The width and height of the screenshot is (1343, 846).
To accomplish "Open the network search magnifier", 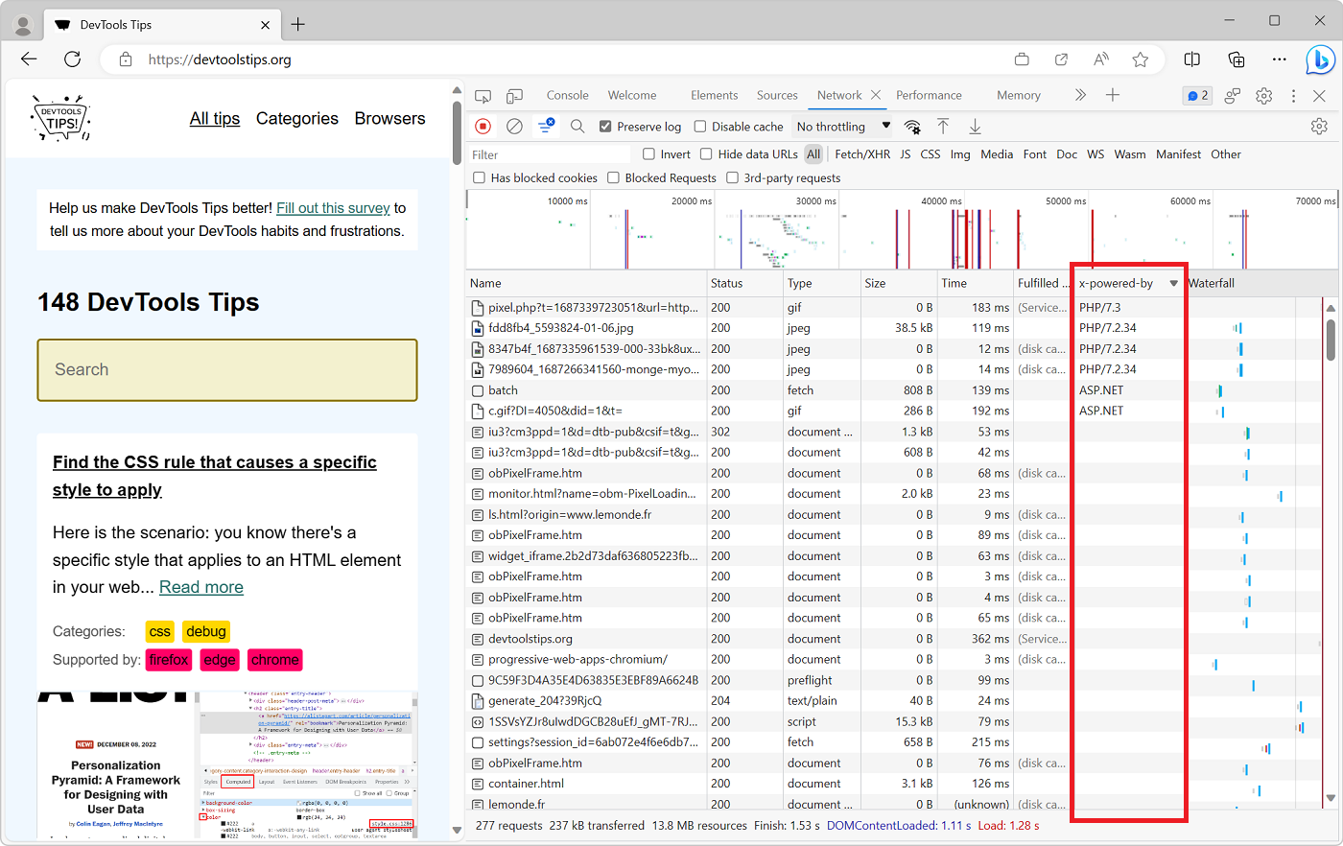I will [577, 127].
